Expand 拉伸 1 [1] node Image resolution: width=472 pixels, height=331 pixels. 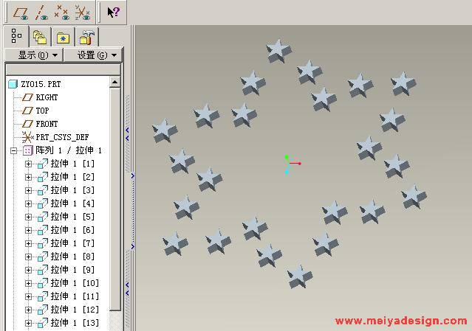pyautogui.click(x=28, y=164)
